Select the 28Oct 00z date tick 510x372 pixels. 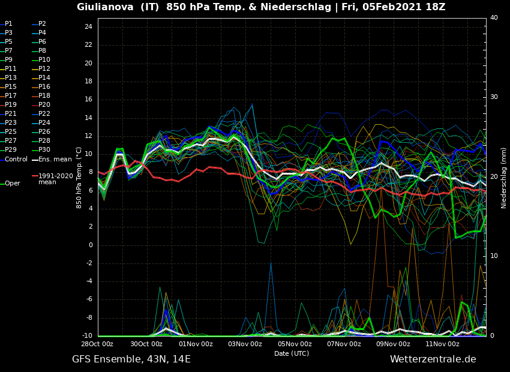click(98, 344)
